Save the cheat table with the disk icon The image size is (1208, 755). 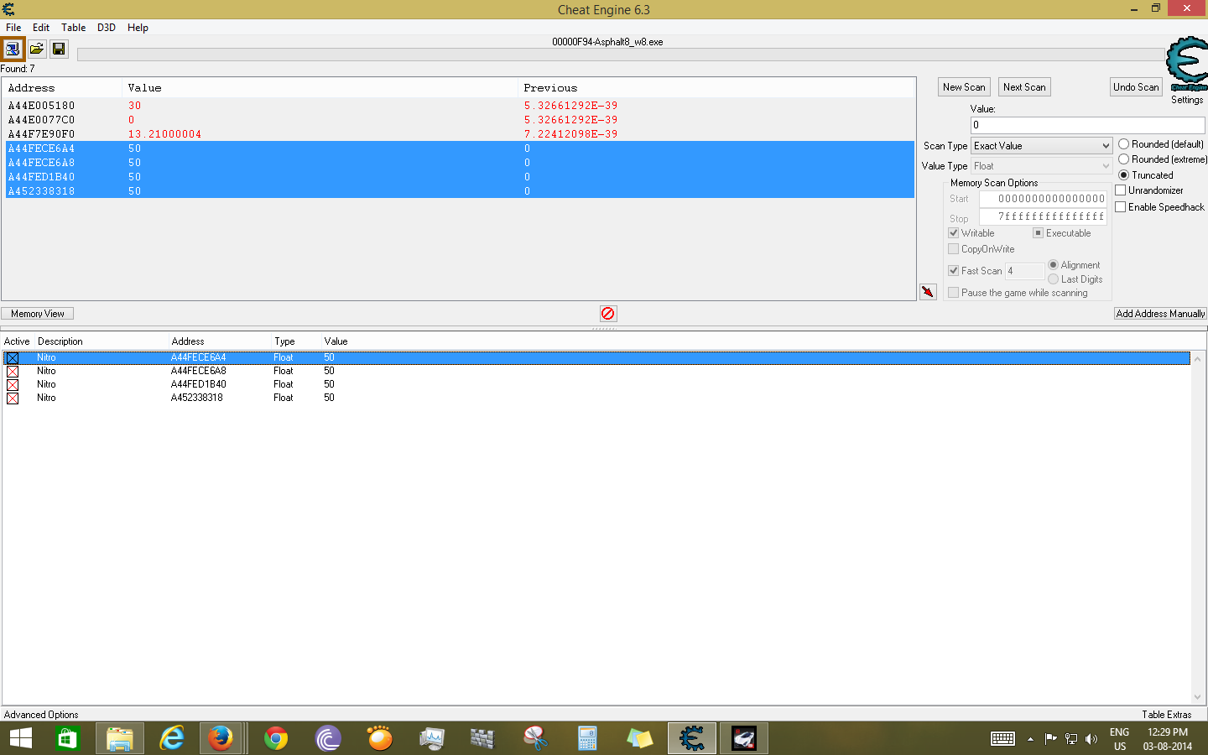coord(59,49)
